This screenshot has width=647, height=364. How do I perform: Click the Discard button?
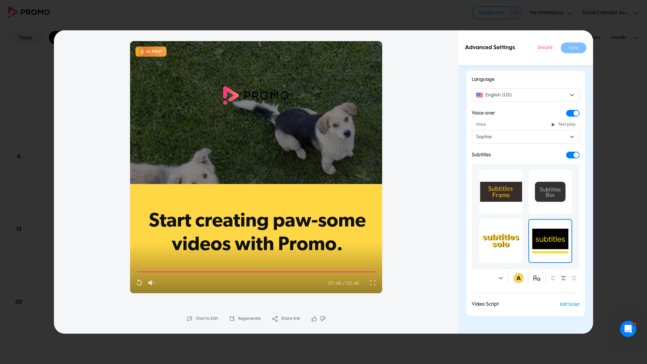click(545, 48)
